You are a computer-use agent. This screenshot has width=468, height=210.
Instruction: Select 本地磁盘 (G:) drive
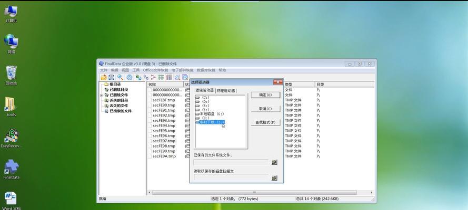(210, 114)
